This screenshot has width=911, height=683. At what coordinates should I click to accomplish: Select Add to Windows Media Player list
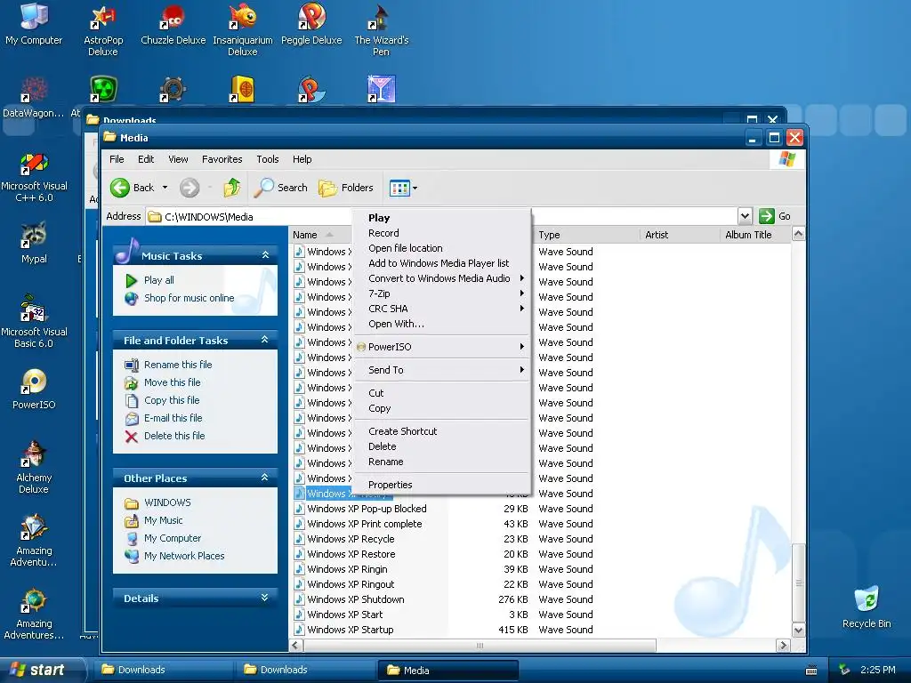tap(441, 263)
